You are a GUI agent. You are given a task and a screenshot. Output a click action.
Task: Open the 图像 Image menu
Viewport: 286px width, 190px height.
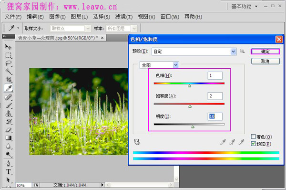tap(57, 17)
